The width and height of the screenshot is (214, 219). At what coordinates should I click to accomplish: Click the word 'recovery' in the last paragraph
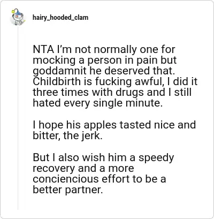tap(54, 169)
